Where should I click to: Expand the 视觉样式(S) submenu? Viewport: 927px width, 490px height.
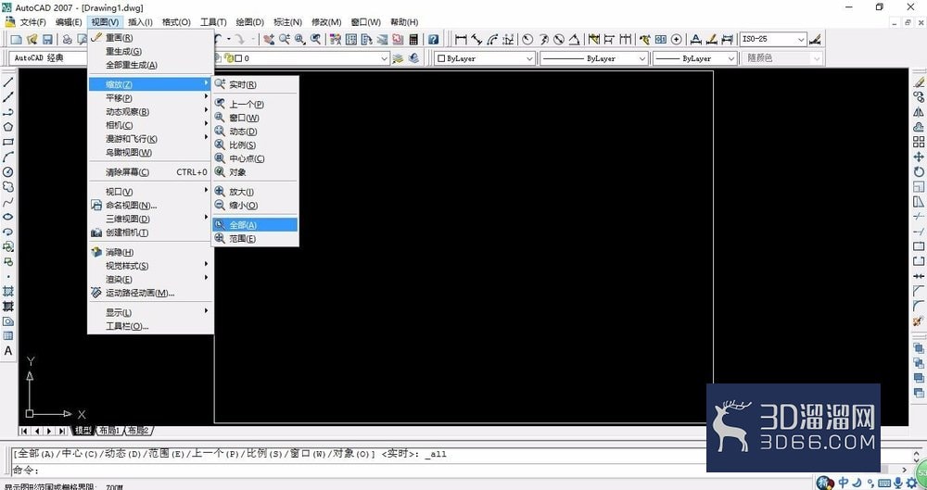(150, 266)
